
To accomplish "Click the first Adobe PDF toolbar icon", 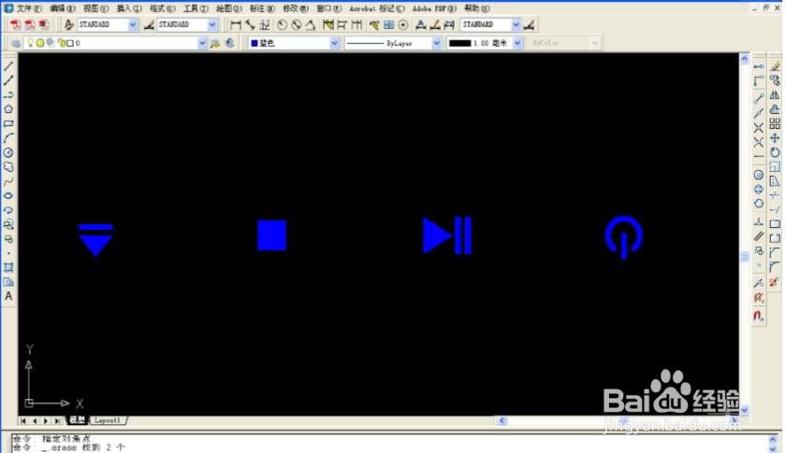I will 16,24.
